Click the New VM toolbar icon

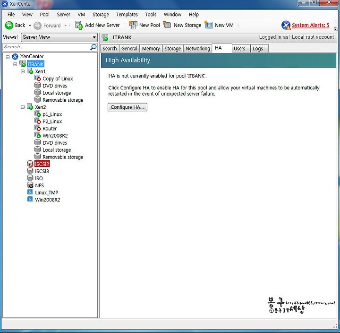click(209, 25)
